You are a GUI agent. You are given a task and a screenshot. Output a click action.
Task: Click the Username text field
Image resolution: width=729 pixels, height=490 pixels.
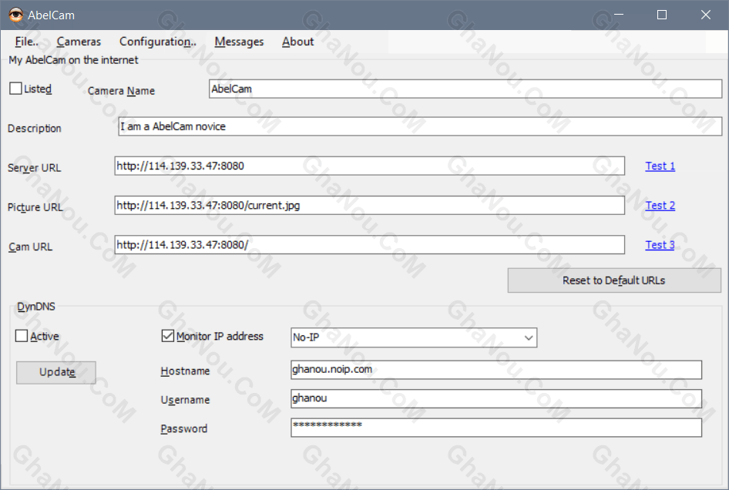496,399
